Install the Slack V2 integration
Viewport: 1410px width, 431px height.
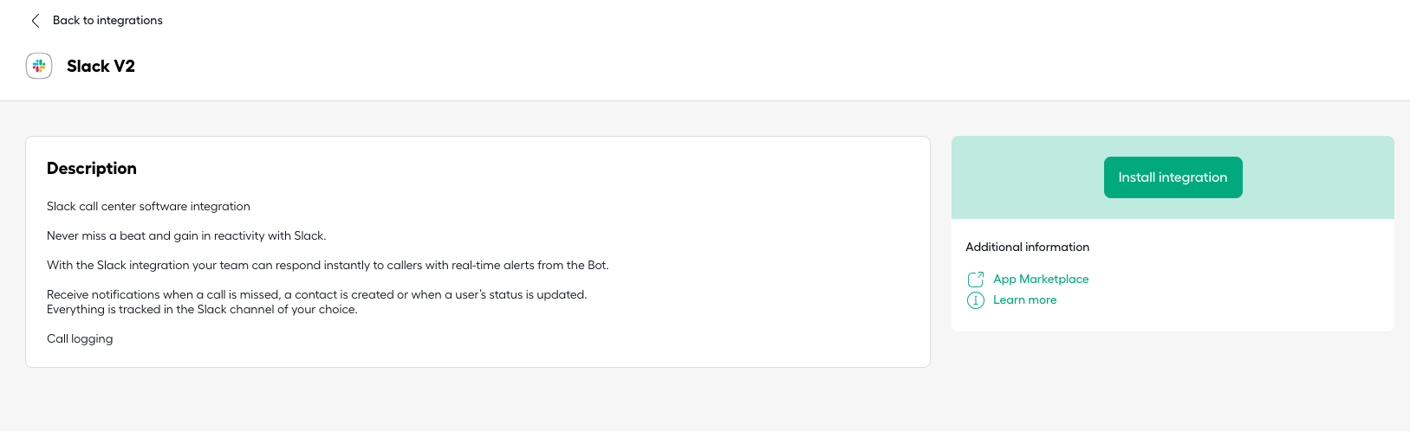1173,177
